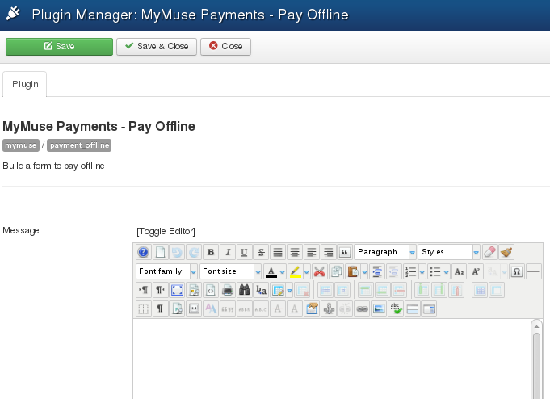Click the eraser remove-formatting icon
Image resolution: width=550 pixels, height=399 pixels.
tap(489, 252)
